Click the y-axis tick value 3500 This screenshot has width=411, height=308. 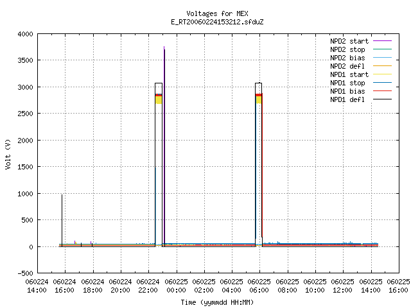(x=25, y=60)
